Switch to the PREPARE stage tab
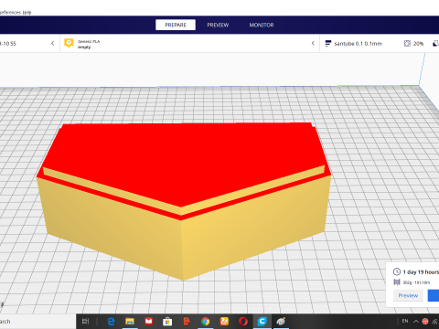Viewport: 439px width, 329px height. point(176,25)
